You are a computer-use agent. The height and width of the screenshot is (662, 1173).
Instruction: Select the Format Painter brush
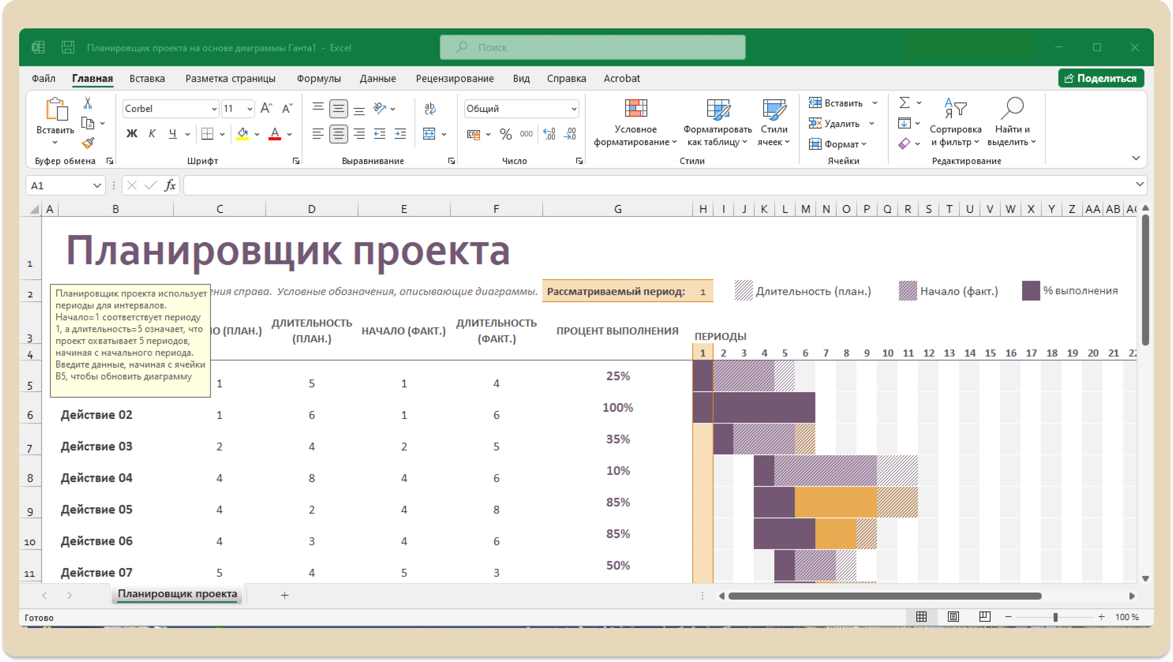[x=88, y=144]
